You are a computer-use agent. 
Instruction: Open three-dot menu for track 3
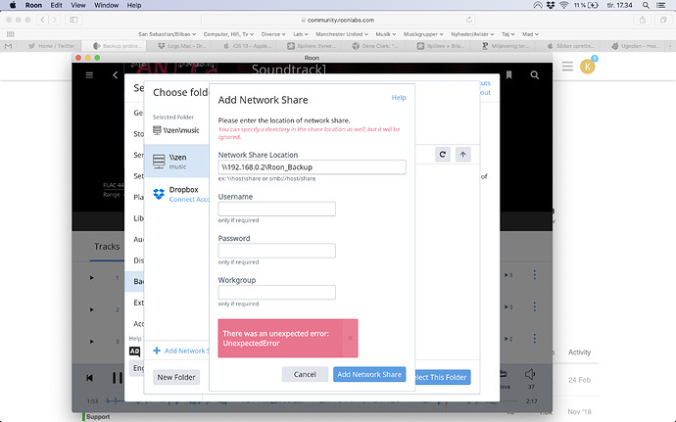[535, 339]
